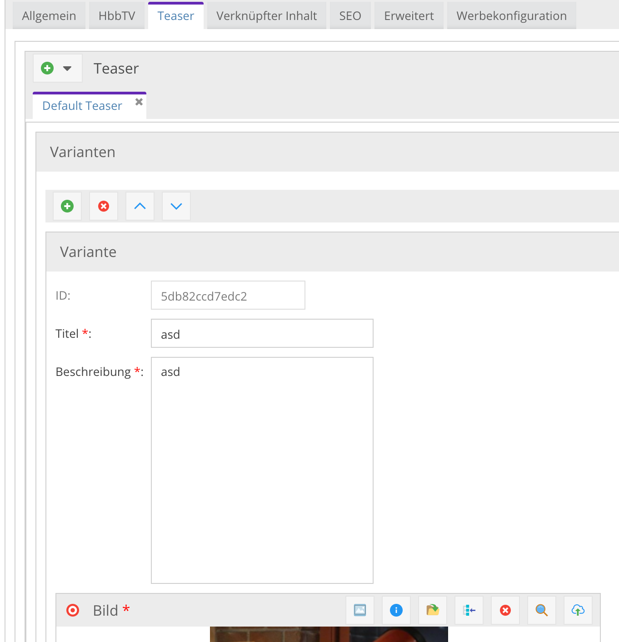Image resolution: width=619 pixels, height=642 pixels.
Task: Open image search using the magnifier icon
Action: tap(541, 610)
